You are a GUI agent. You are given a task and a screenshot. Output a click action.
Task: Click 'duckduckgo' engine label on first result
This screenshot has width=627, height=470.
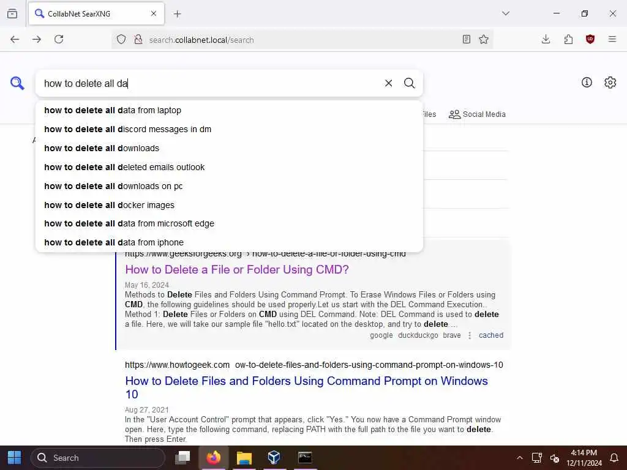(418, 335)
